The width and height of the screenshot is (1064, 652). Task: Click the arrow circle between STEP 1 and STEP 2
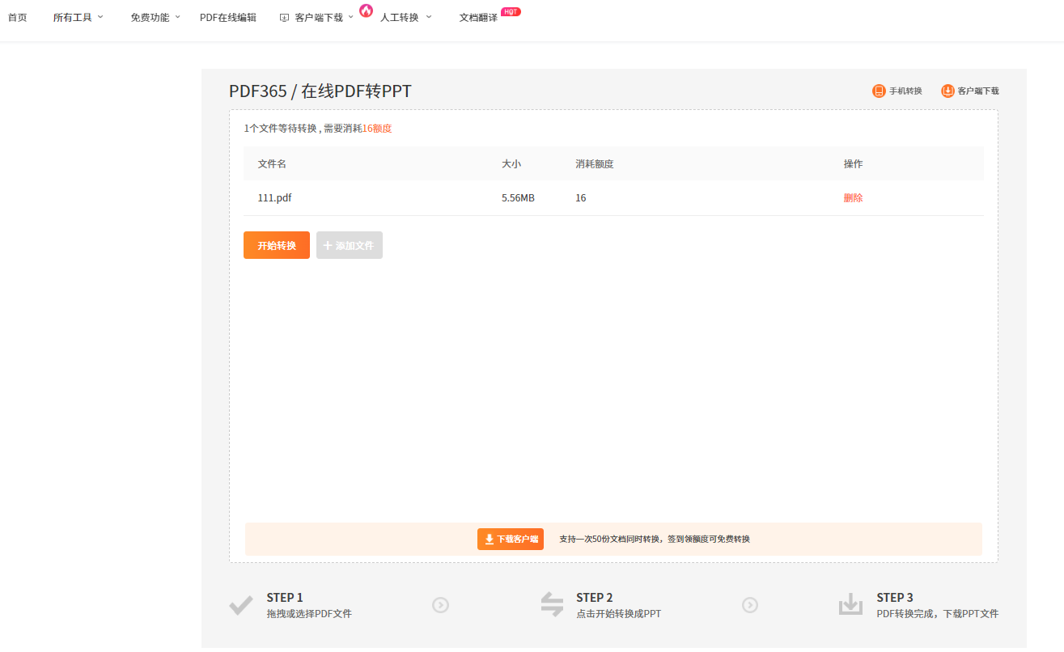pos(440,605)
